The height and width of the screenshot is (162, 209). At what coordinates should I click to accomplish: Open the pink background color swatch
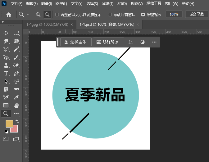pos(15,130)
